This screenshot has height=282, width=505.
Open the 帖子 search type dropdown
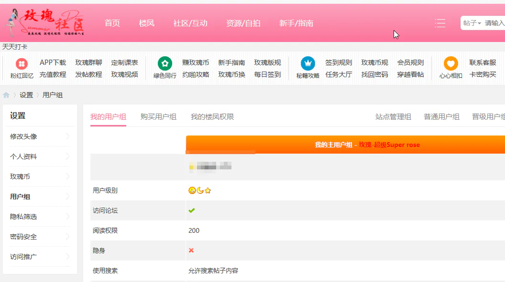[x=472, y=23]
